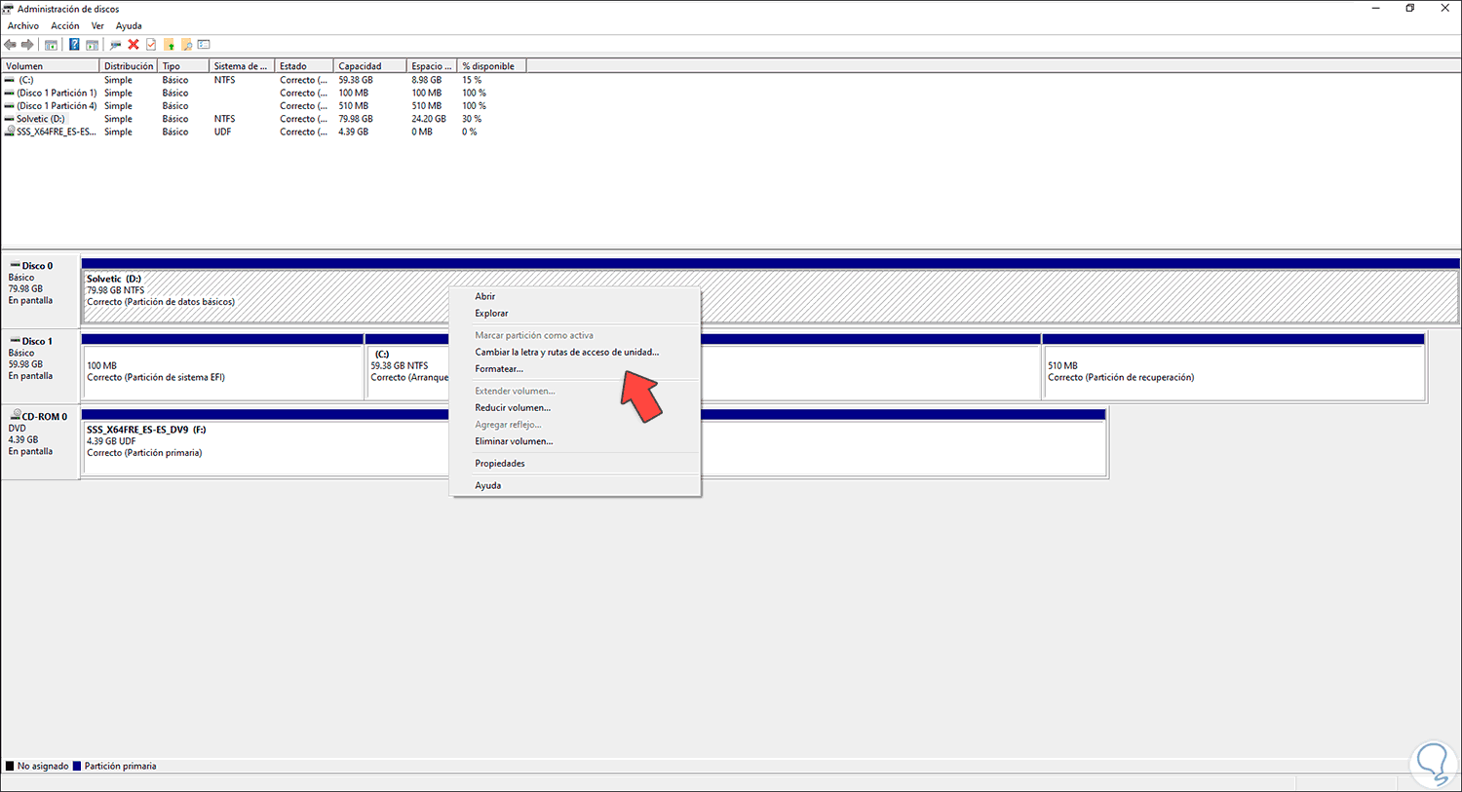Open the Ayuda menu in the menu bar

(x=128, y=25)
